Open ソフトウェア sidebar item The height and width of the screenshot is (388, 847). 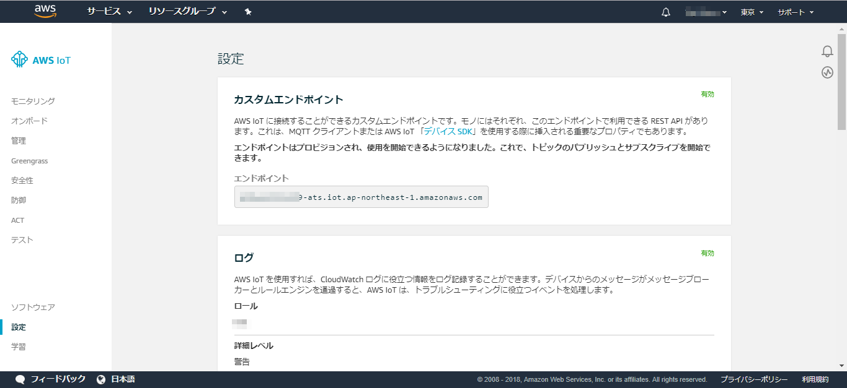coord(33,307)
